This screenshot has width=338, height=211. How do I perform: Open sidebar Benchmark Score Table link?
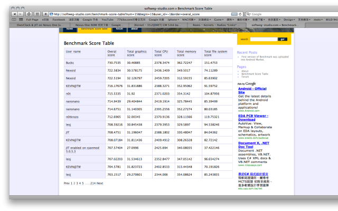[x=255, y=74]
